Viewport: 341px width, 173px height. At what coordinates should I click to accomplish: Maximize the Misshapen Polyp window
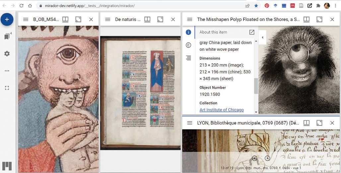pyautogui.click(x=319, y=19)
